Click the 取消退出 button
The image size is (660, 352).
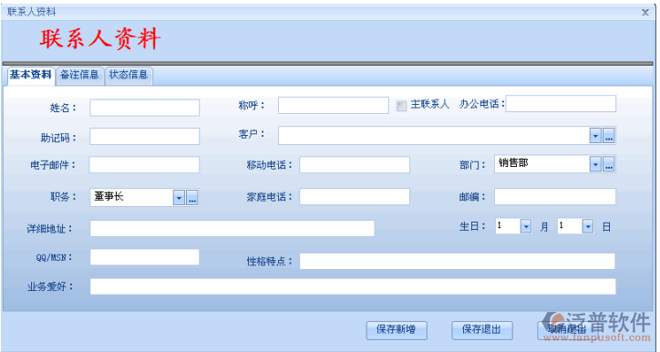click(567, 330)
